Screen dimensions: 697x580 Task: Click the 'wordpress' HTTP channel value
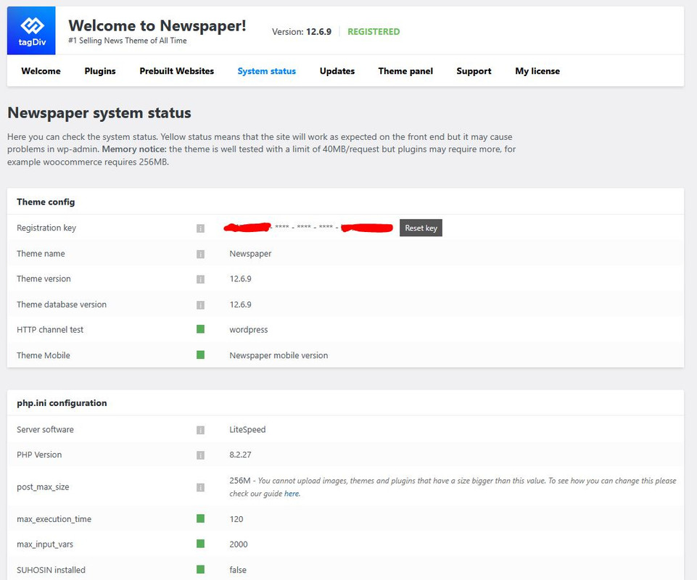pyautogui.click(x=249, y=330)
